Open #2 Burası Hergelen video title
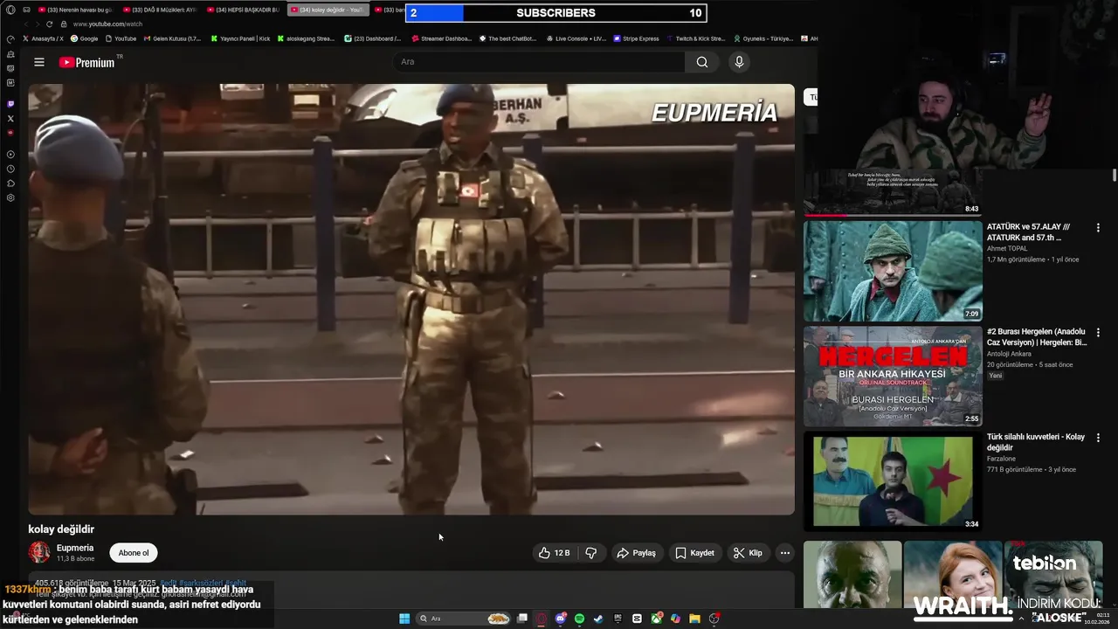 (1037, 337)
